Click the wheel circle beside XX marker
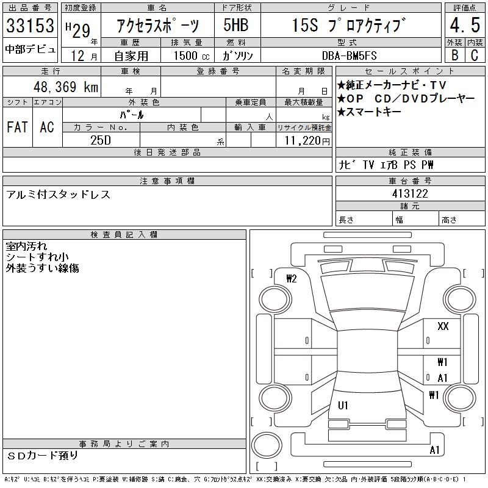488x488 pixels. pos(458,299)
